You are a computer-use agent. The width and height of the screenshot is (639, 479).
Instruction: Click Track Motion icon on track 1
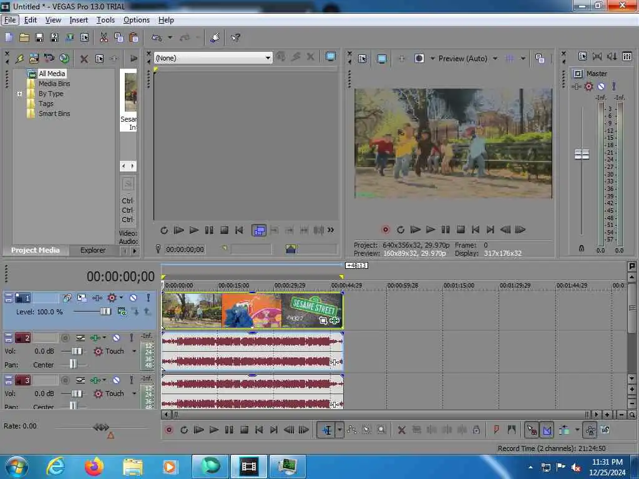tap(82, 298)
